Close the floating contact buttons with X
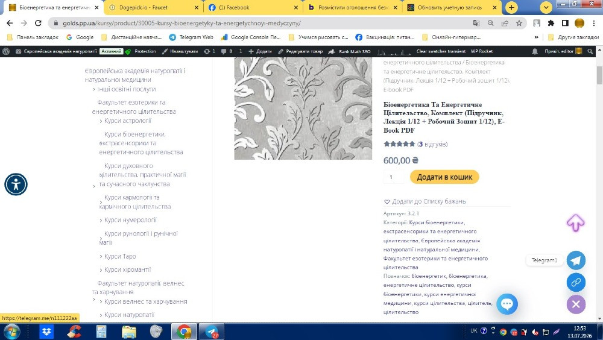The image size is (603, 340). pyautogui.click(x=576, y=304)
